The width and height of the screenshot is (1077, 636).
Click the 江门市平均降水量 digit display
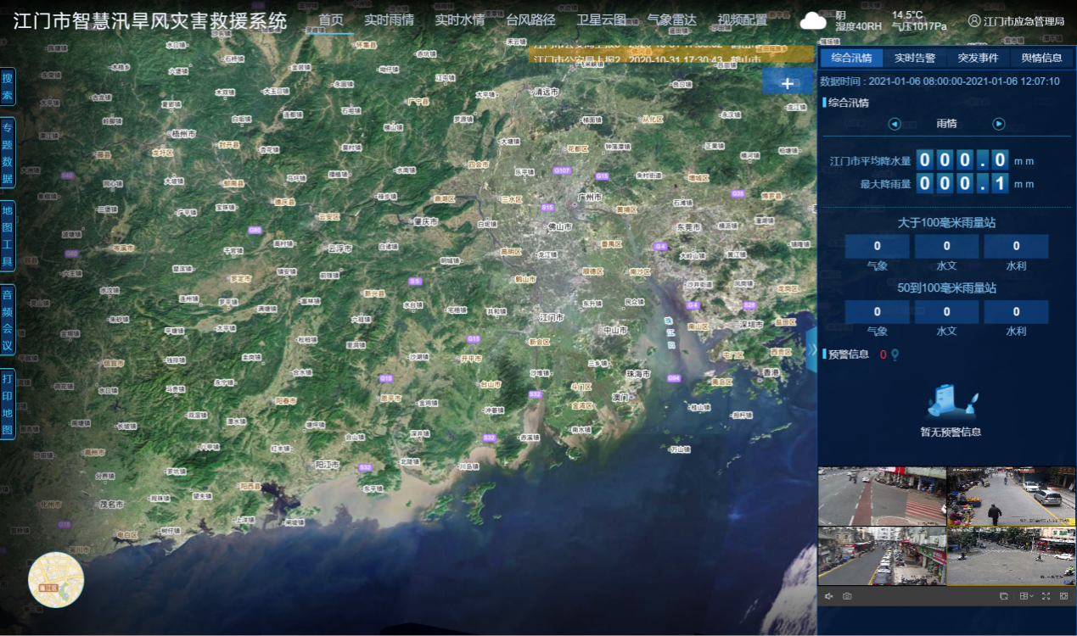(x=962, y=159)
